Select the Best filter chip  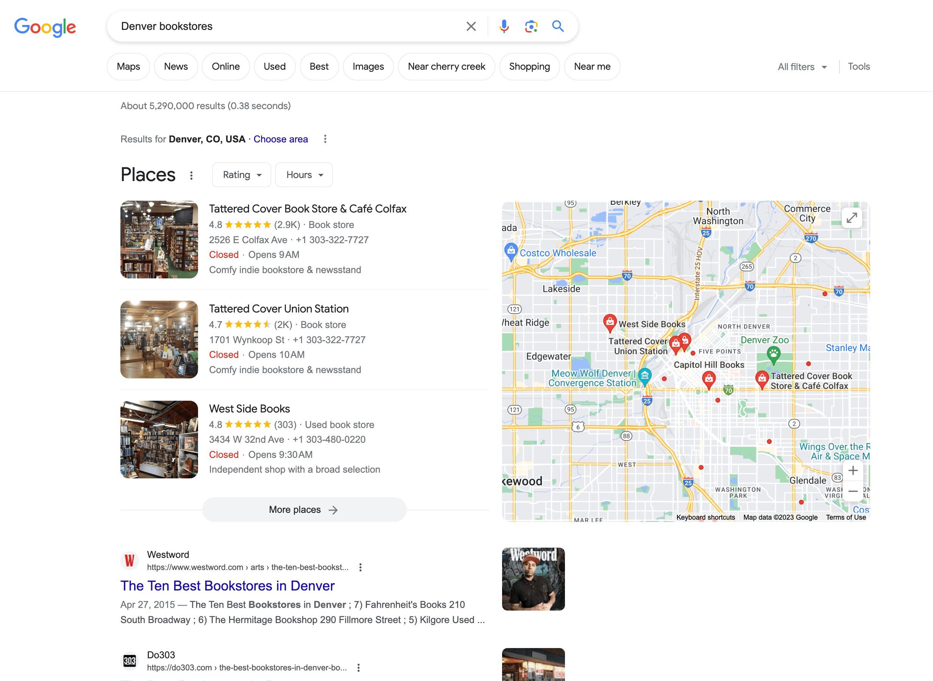pyautogui.click(x=319, y=67)
